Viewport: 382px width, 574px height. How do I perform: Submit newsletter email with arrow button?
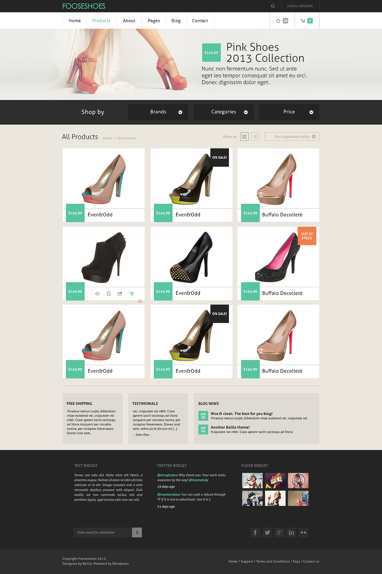pyautogui.click(x=137, y=532)
